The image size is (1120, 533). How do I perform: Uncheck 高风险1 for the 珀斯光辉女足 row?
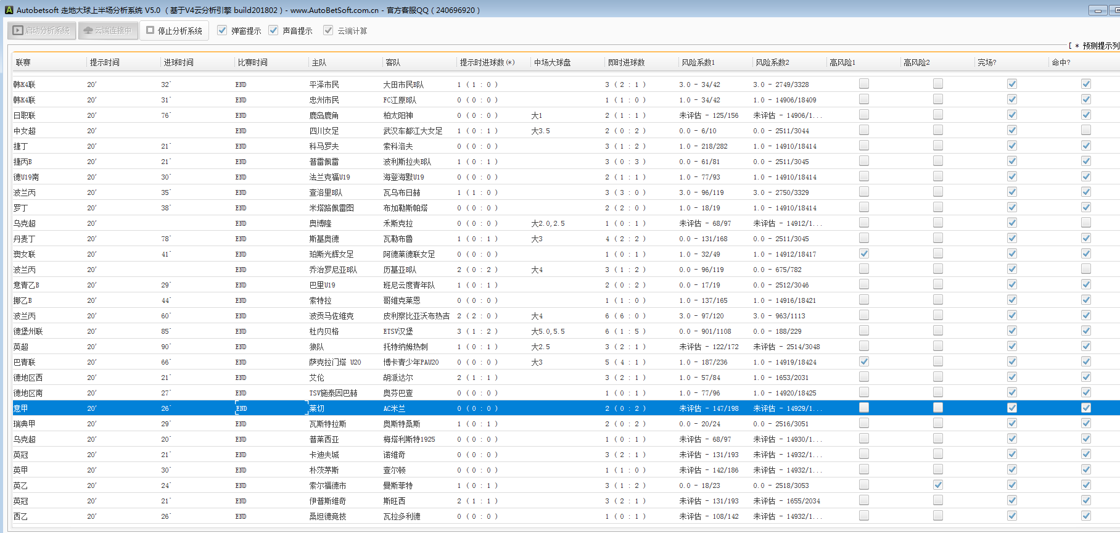(x=864, y=254)
